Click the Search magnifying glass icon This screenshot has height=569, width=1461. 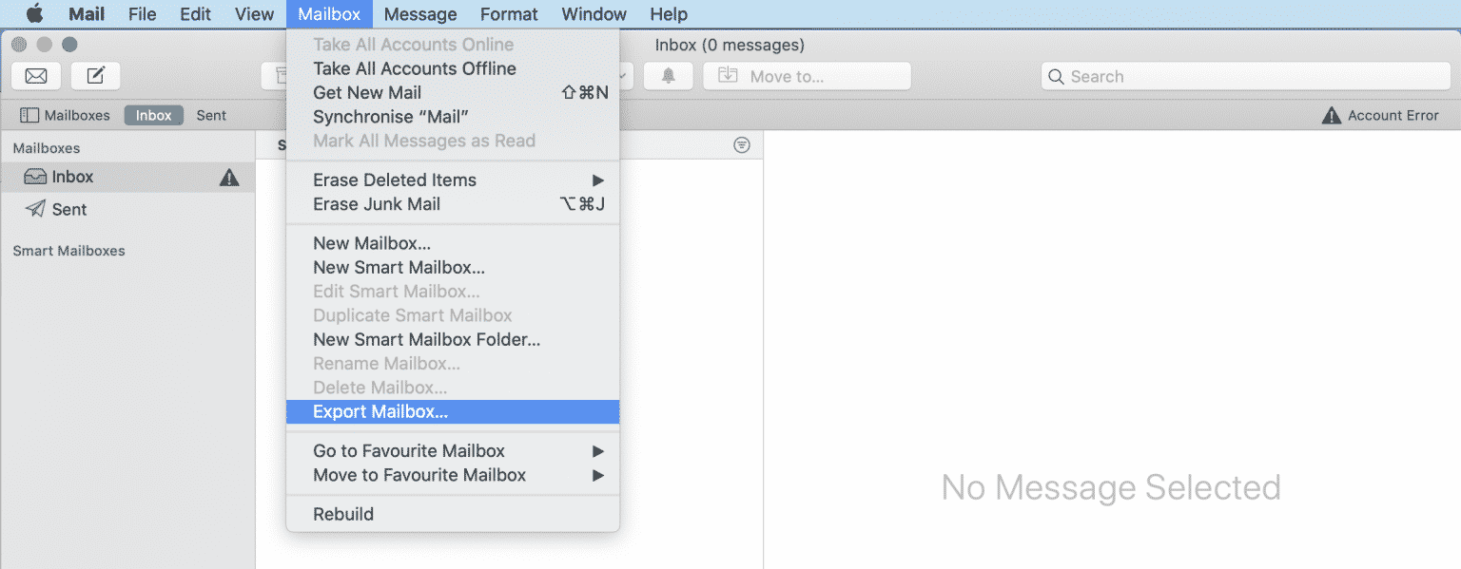1057,76
